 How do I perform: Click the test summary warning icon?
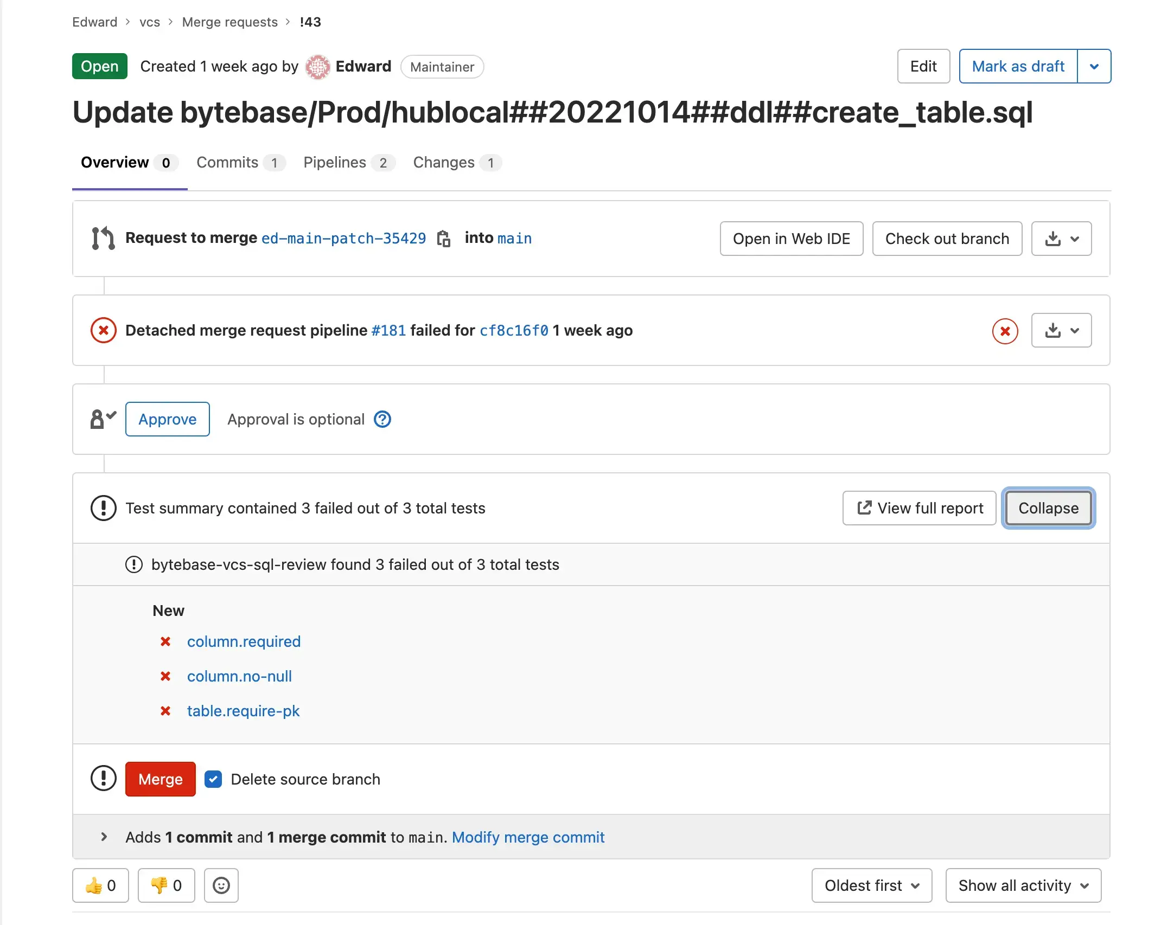pos(104,508)
